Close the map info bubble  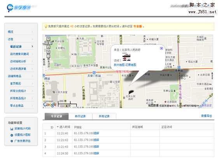[x=161, y=48]
